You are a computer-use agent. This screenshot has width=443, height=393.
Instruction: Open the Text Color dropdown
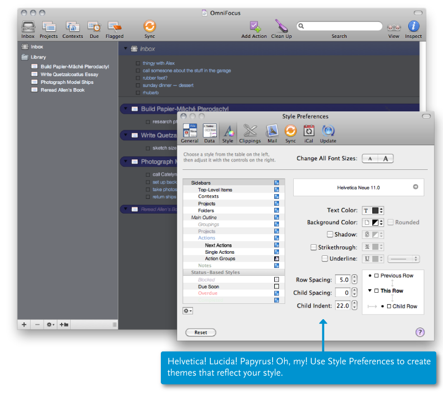(381, 210)
